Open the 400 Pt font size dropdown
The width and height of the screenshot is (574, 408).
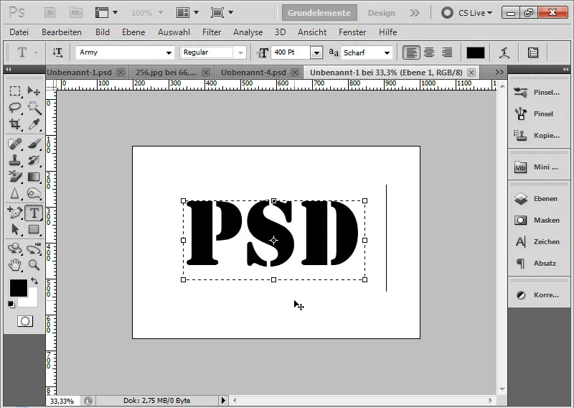click(316, 52)
